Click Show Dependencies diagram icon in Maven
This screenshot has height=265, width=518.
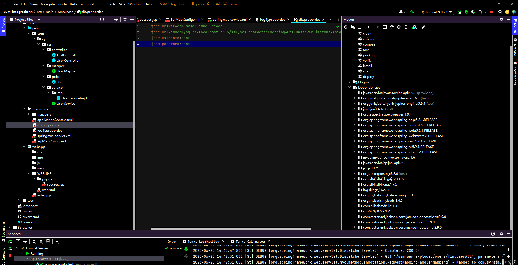[x=415, y=27]
